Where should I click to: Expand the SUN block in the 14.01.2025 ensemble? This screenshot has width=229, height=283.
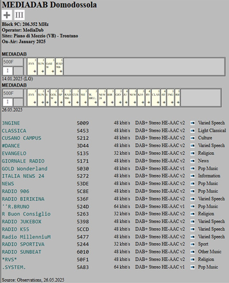pos(43,72)
